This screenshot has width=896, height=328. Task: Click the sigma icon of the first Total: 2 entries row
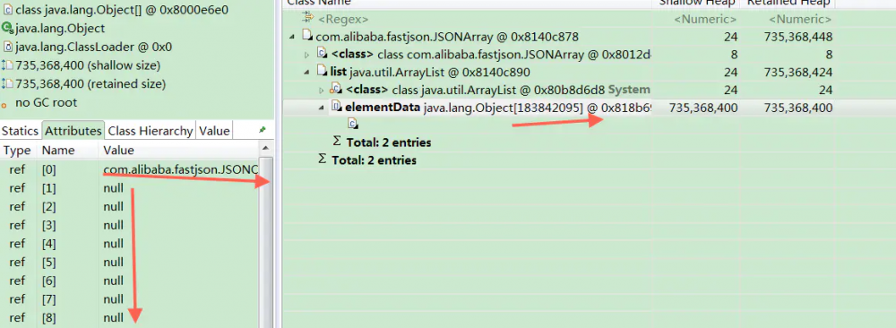(337, 141)
